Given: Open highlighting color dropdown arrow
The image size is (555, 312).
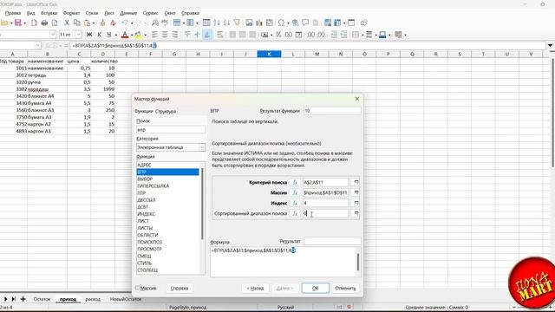Looking at the screenshot, I should click(145, 35).
